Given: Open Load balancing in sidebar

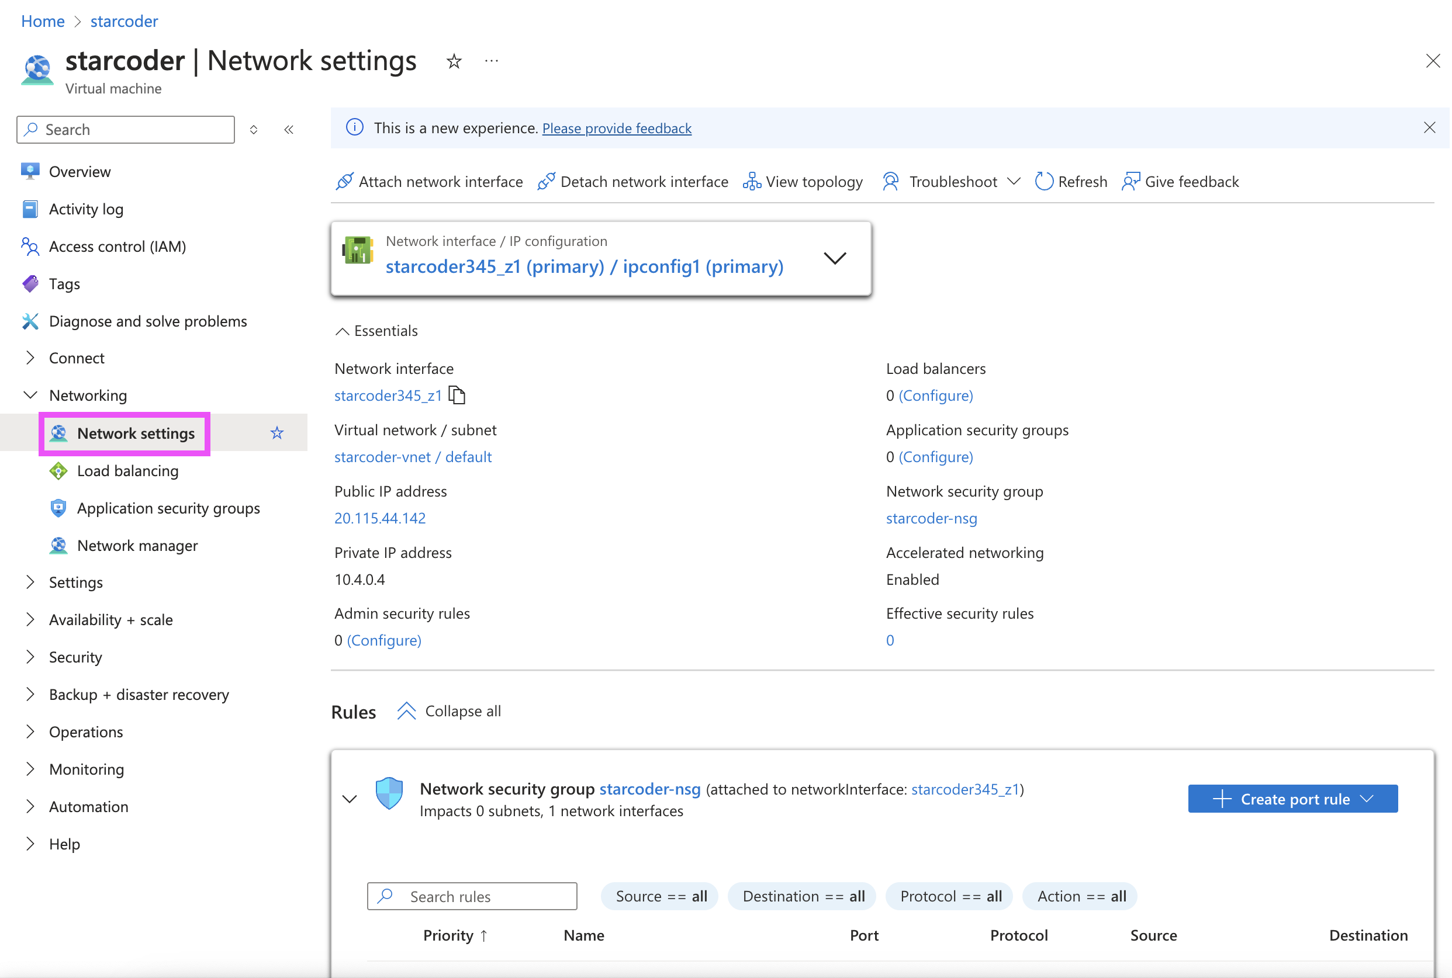Looking at the screenshot, I should pos(127,471).
